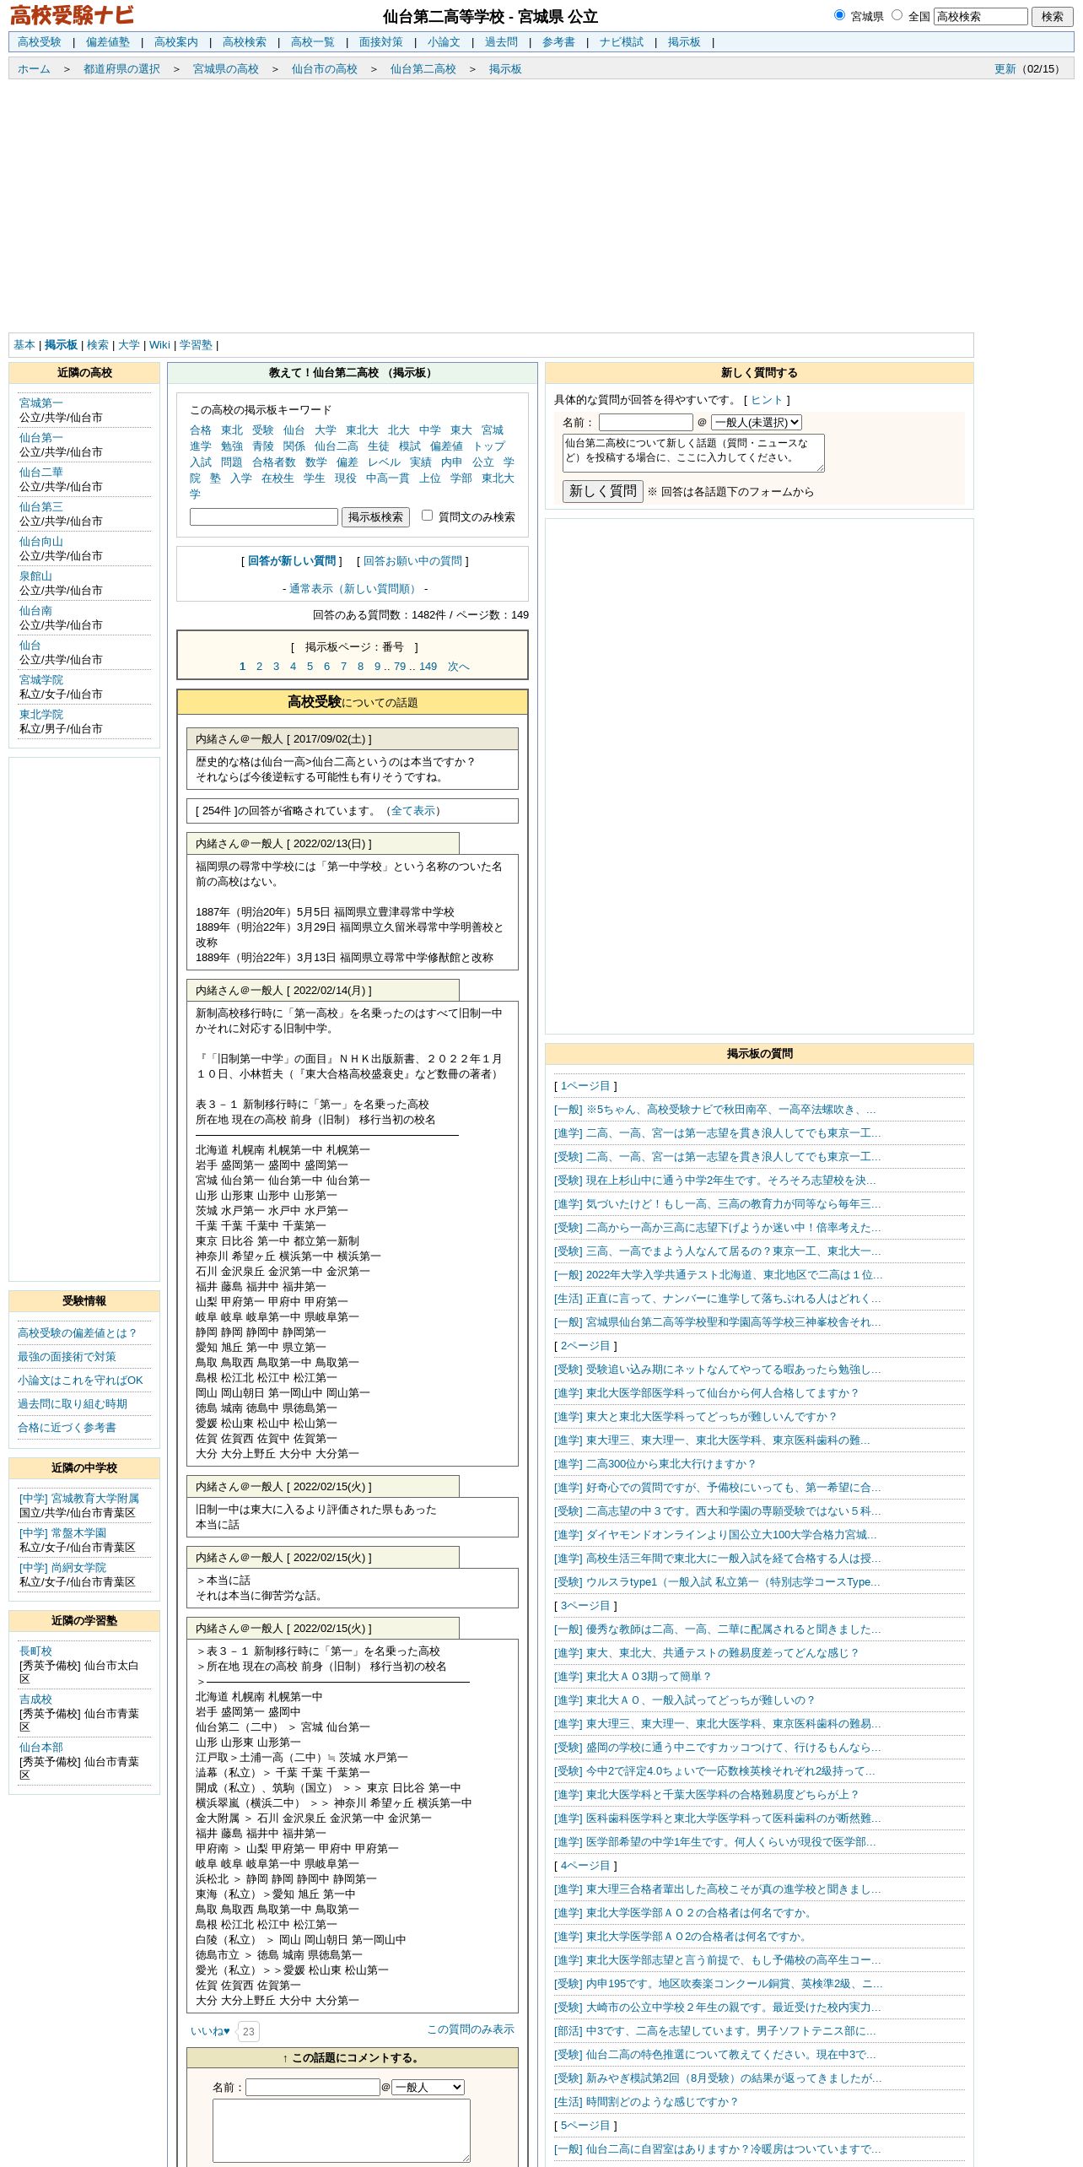The width and height of the screenshot is (1083, 2167).
Task: Open nearby school 仙台二華
Action: (x=41, y=473)
